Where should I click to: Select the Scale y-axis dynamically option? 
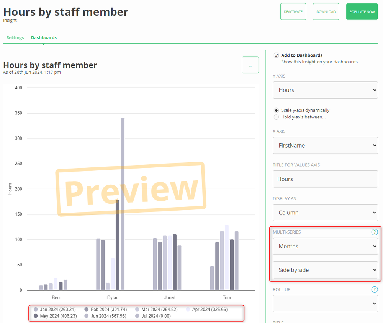coord(276,110)
